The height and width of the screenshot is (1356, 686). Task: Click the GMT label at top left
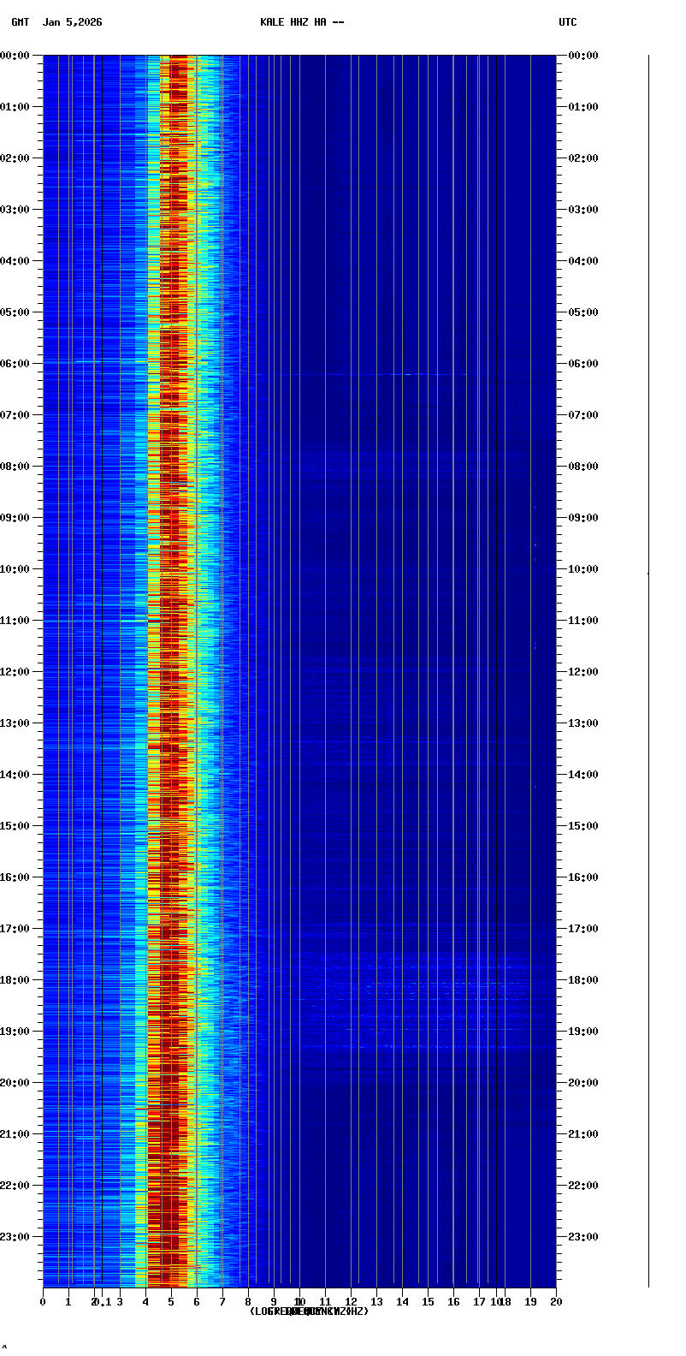20,22
